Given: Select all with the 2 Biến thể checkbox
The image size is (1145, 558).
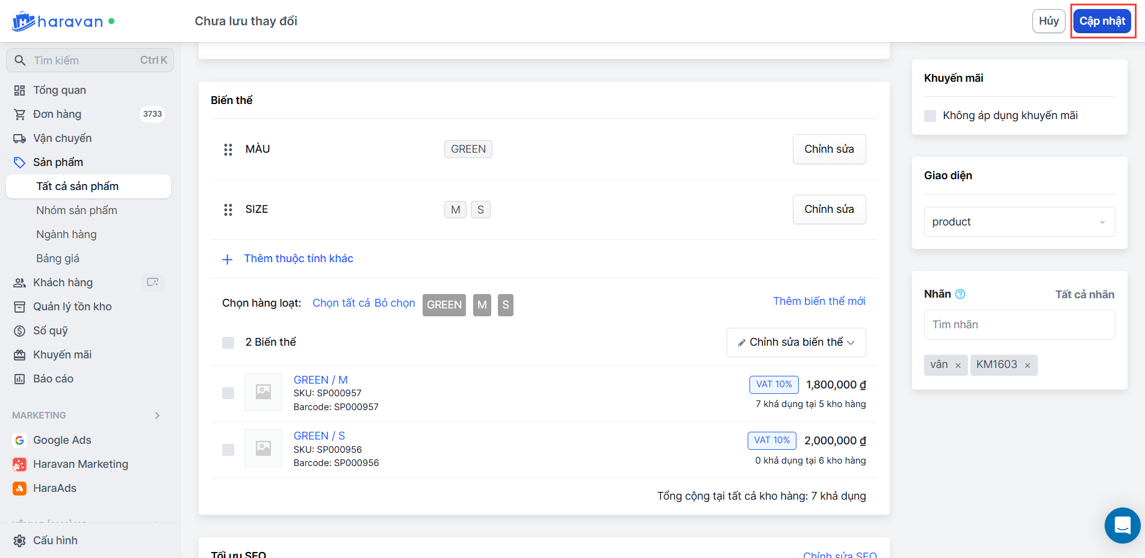Looking at the screenshot, I should 228,343.
